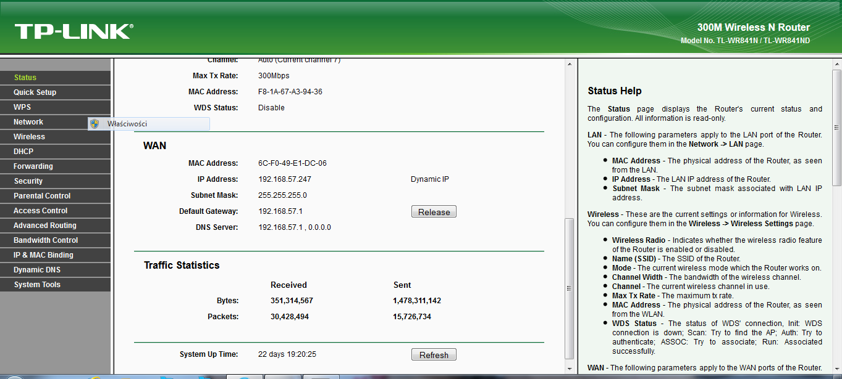Navigate to Access Control

(41, 211)
